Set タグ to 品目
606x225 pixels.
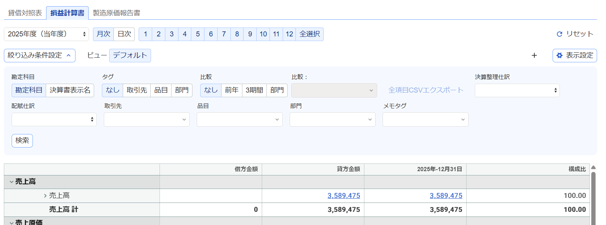161,90
